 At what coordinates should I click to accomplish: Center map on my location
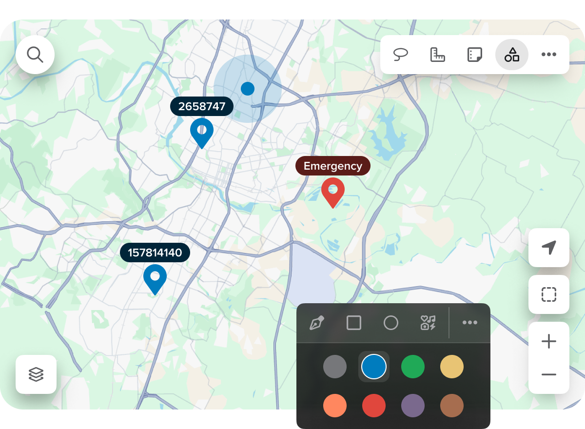pos(548,248)
